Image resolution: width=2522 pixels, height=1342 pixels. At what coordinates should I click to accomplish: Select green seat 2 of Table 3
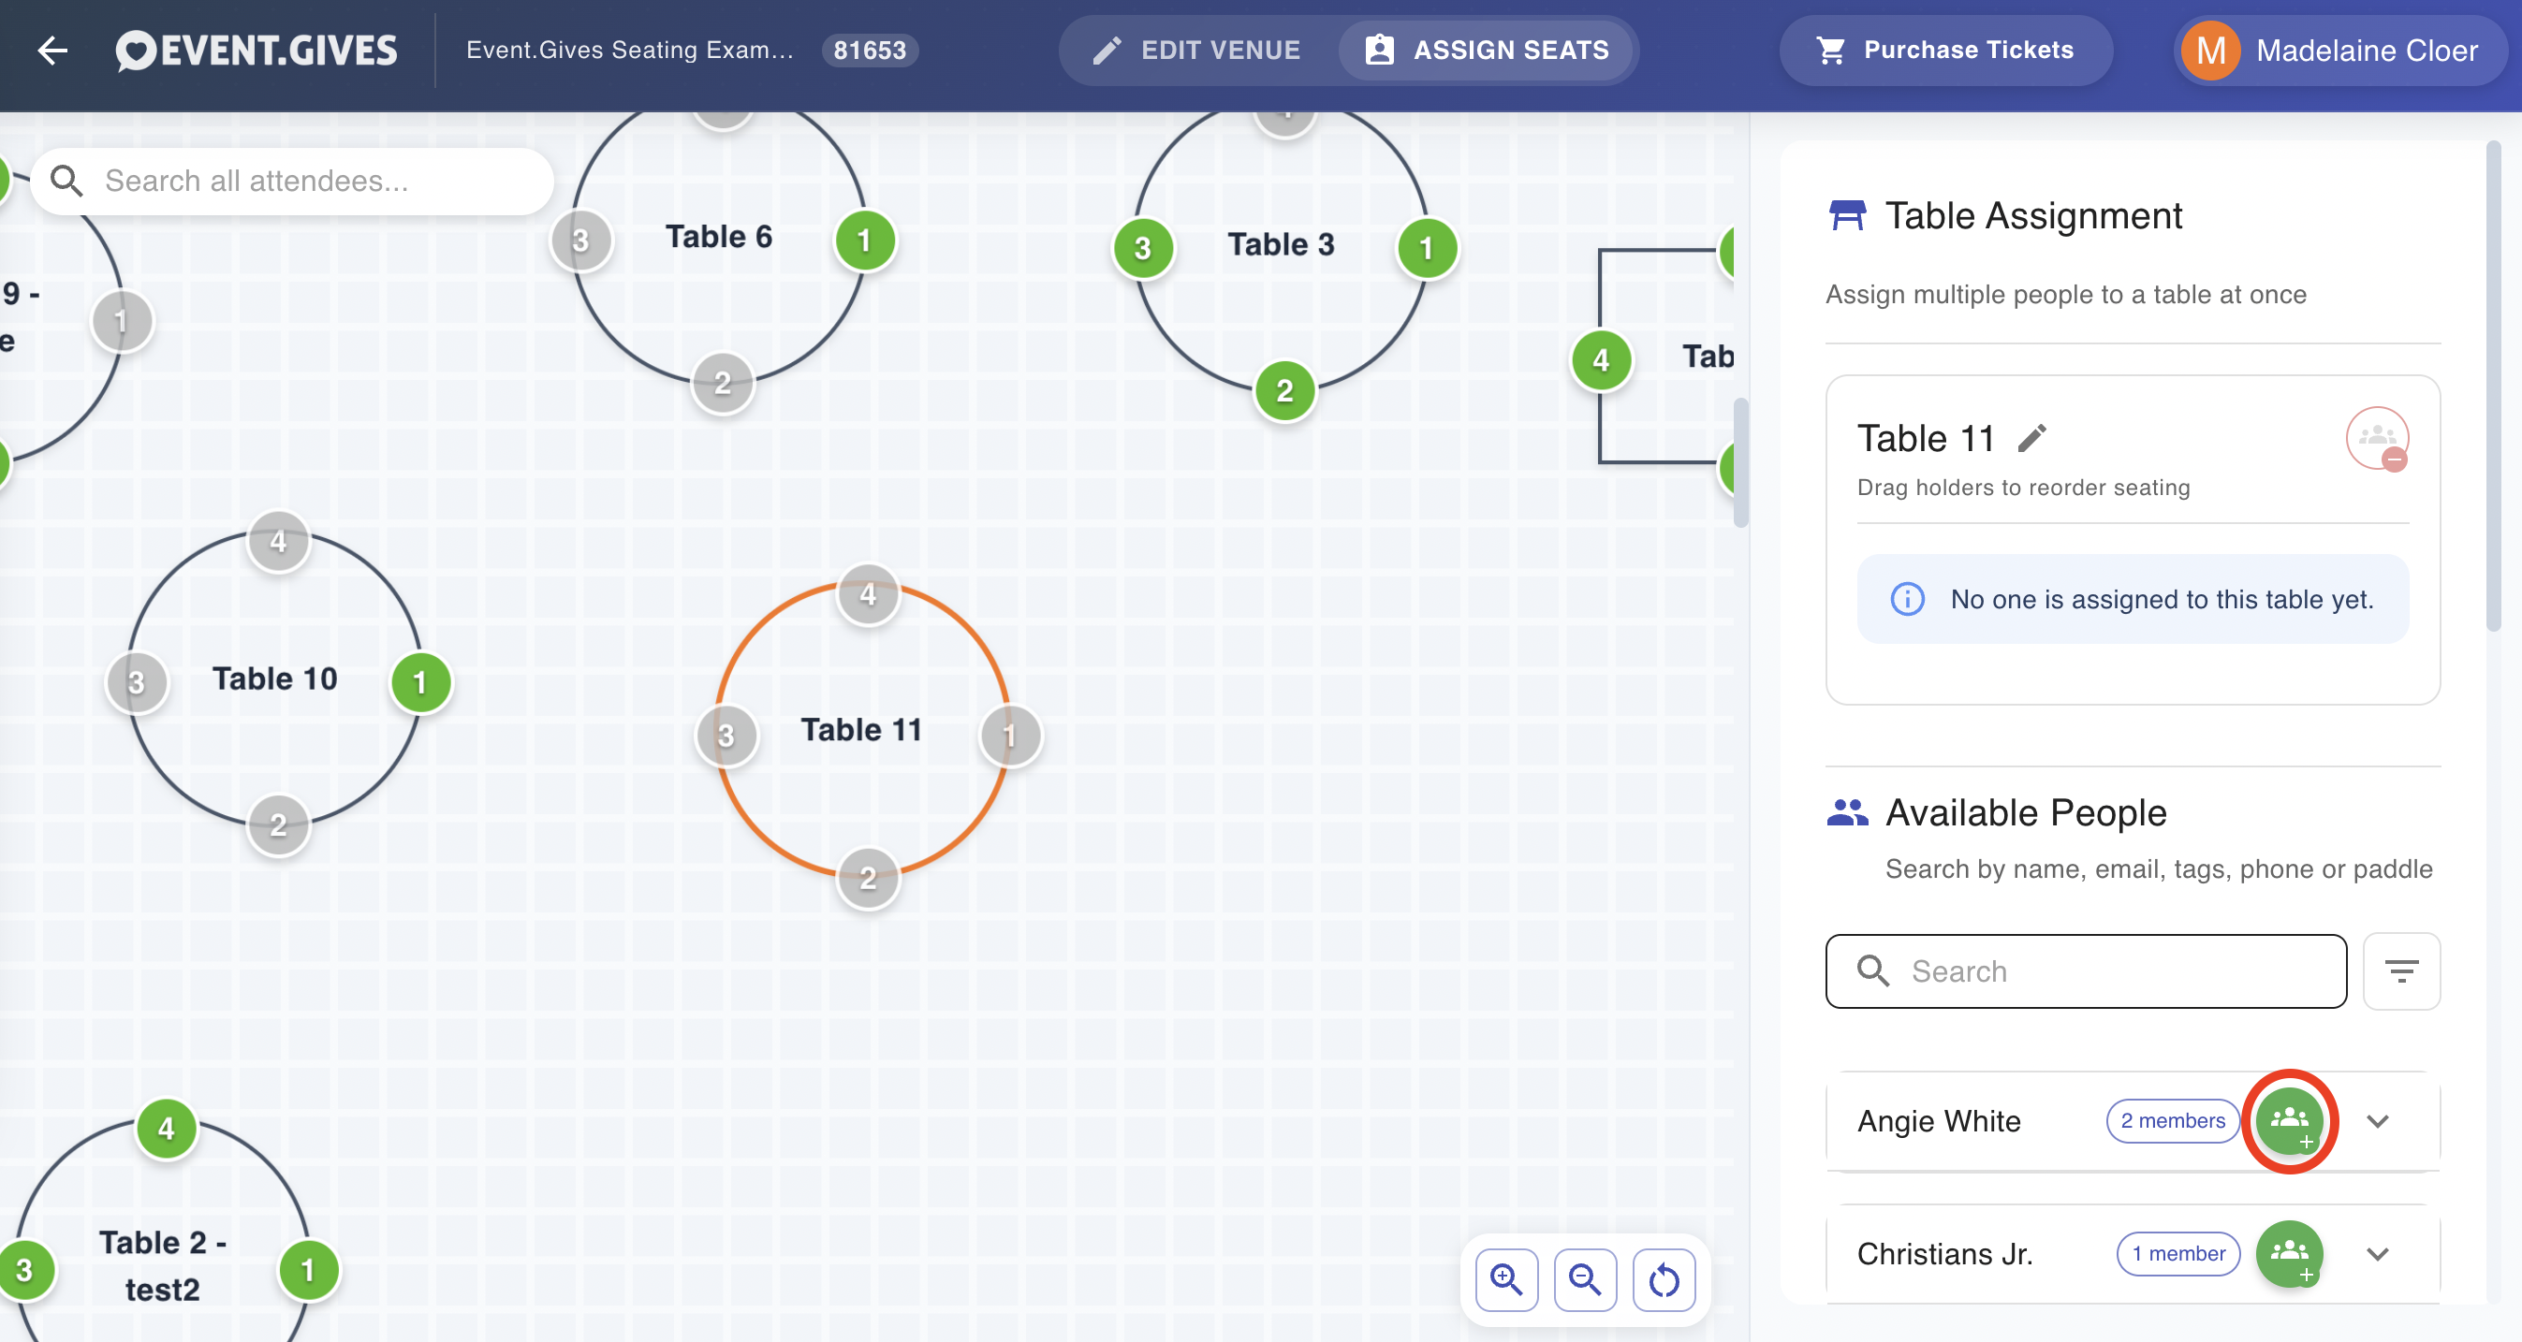[x=1284, y=390]
